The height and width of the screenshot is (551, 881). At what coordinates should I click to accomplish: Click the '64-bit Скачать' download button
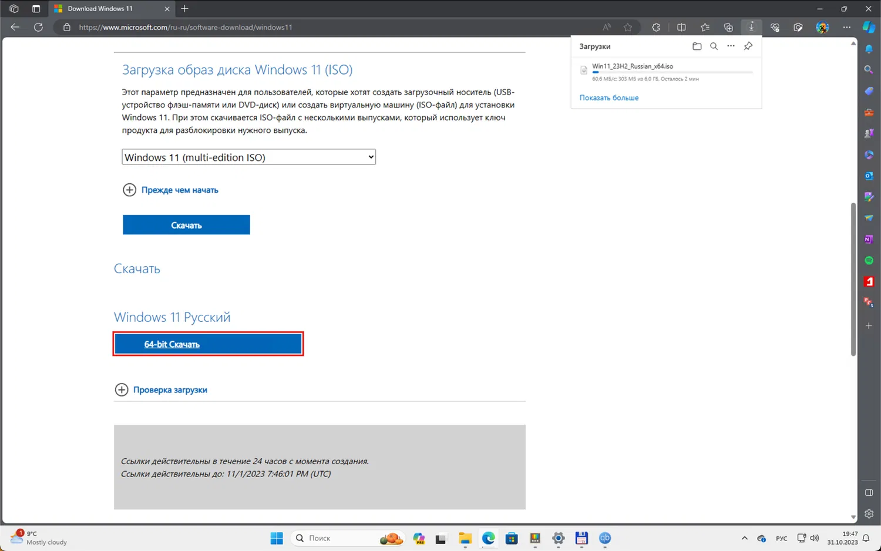(208, 344)
